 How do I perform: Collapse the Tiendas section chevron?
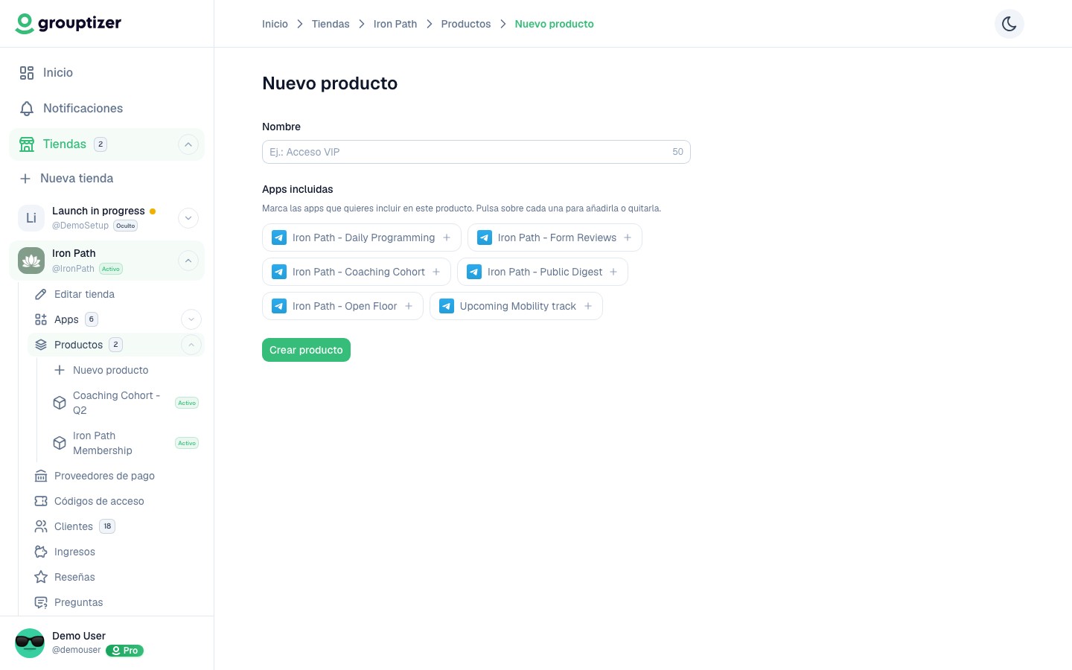[188, 144]
